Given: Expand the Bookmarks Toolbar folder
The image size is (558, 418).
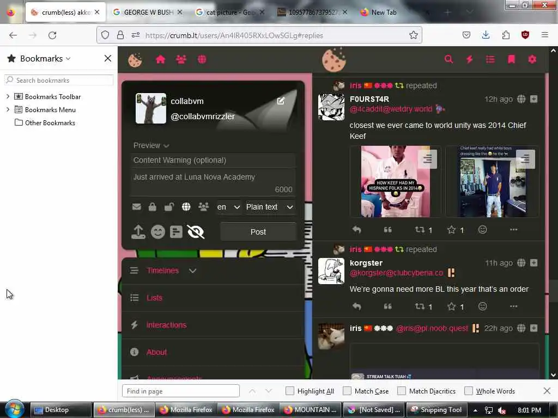Looking at the screenshot, I should tap(8, 96).
